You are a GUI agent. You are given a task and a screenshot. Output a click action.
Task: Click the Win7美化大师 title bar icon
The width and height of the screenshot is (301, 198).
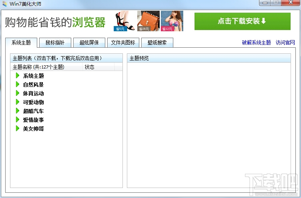(5, 4)
